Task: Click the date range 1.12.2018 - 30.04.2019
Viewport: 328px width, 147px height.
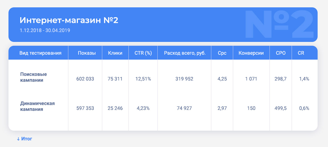Action: (45, 30)
